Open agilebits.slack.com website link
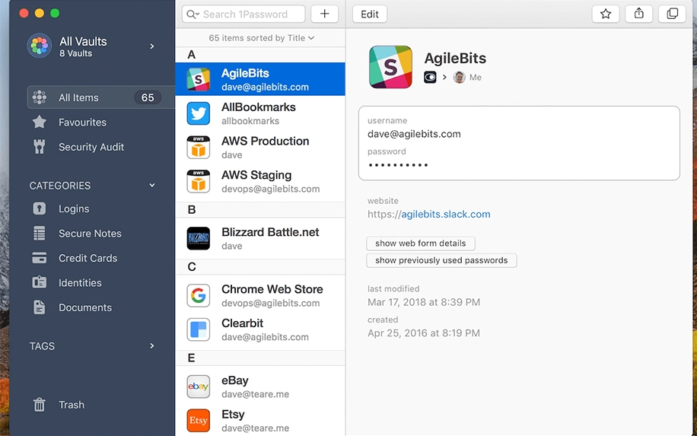 [445, 215]
